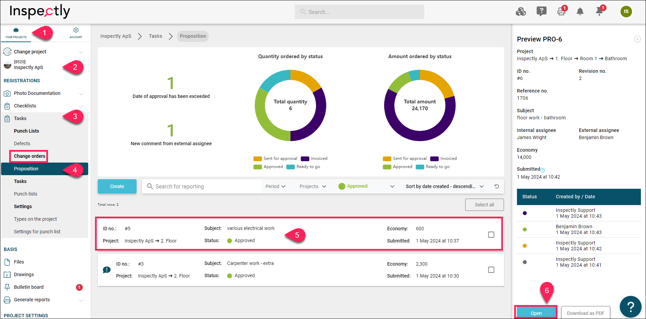Screen dimensions: 646x319
Task: Tick the checkbox for ID #3 Carpenter work
Action: click(x=491, y=270)
